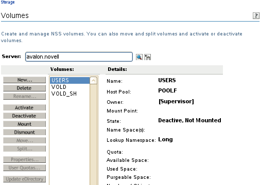Image resolution: width=260 pixels, height=185 pixels.
Task: Open the Properties... button
Action: [25, 159]
